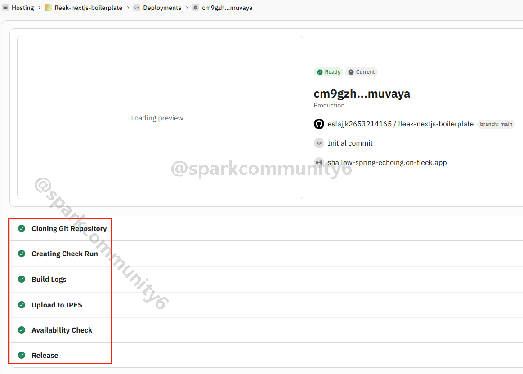Click check icon for Release step

(x=22, y=355)
